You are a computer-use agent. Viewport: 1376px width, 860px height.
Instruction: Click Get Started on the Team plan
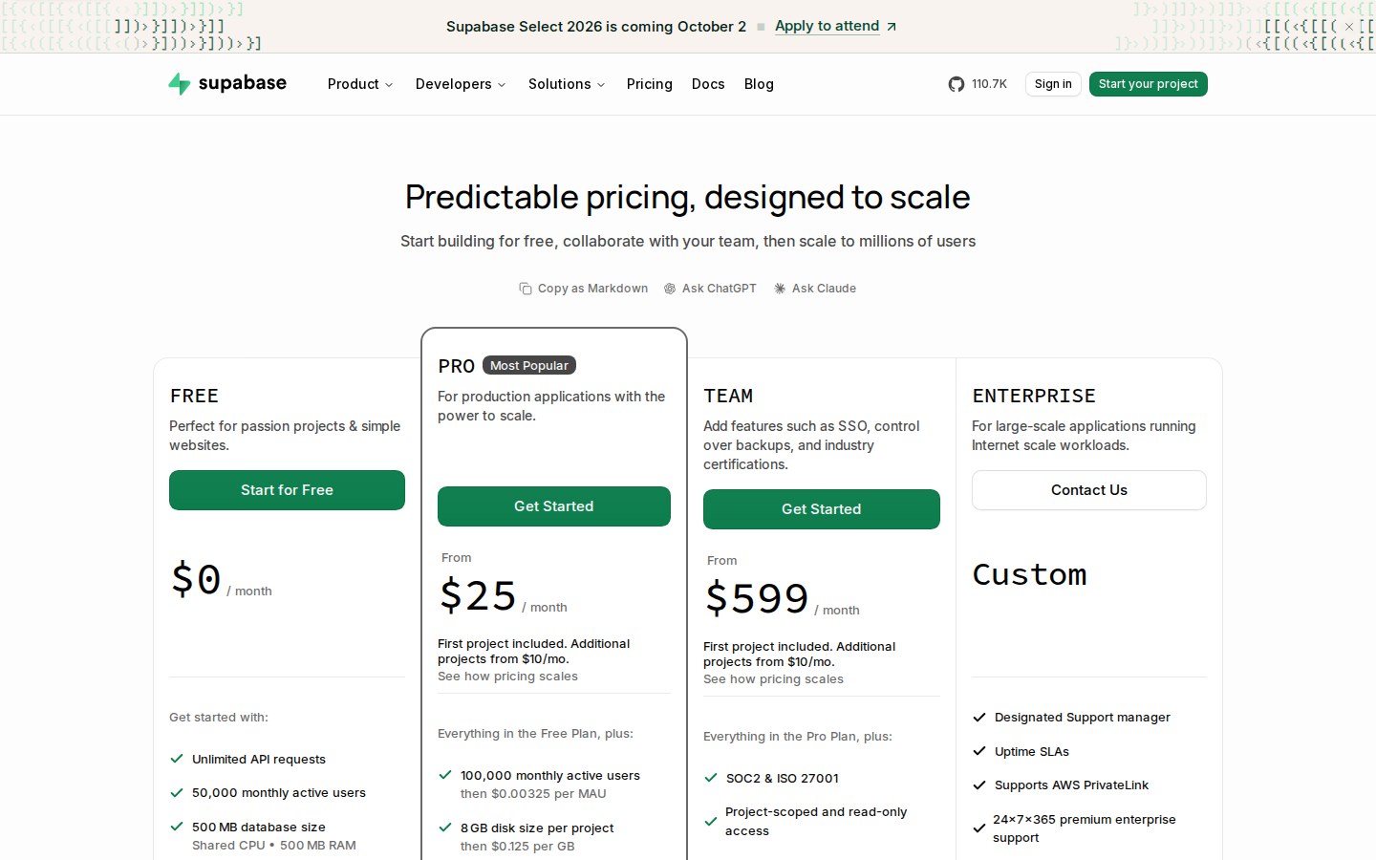pos(822,509)
